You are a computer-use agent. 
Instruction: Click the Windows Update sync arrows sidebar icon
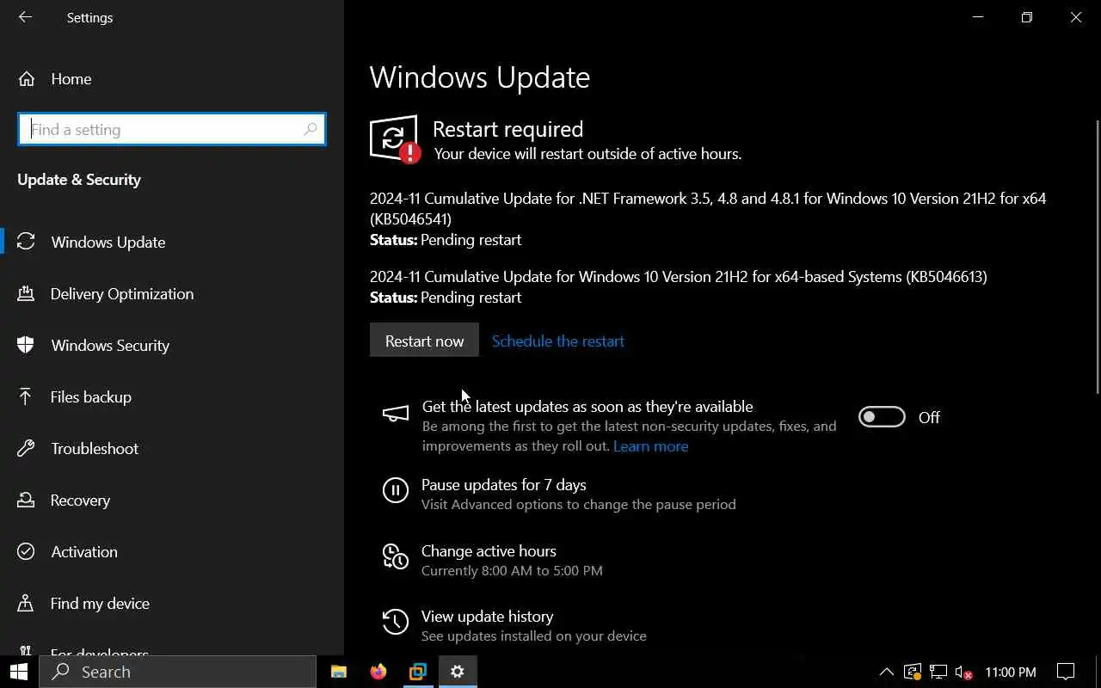pos(26,242)
